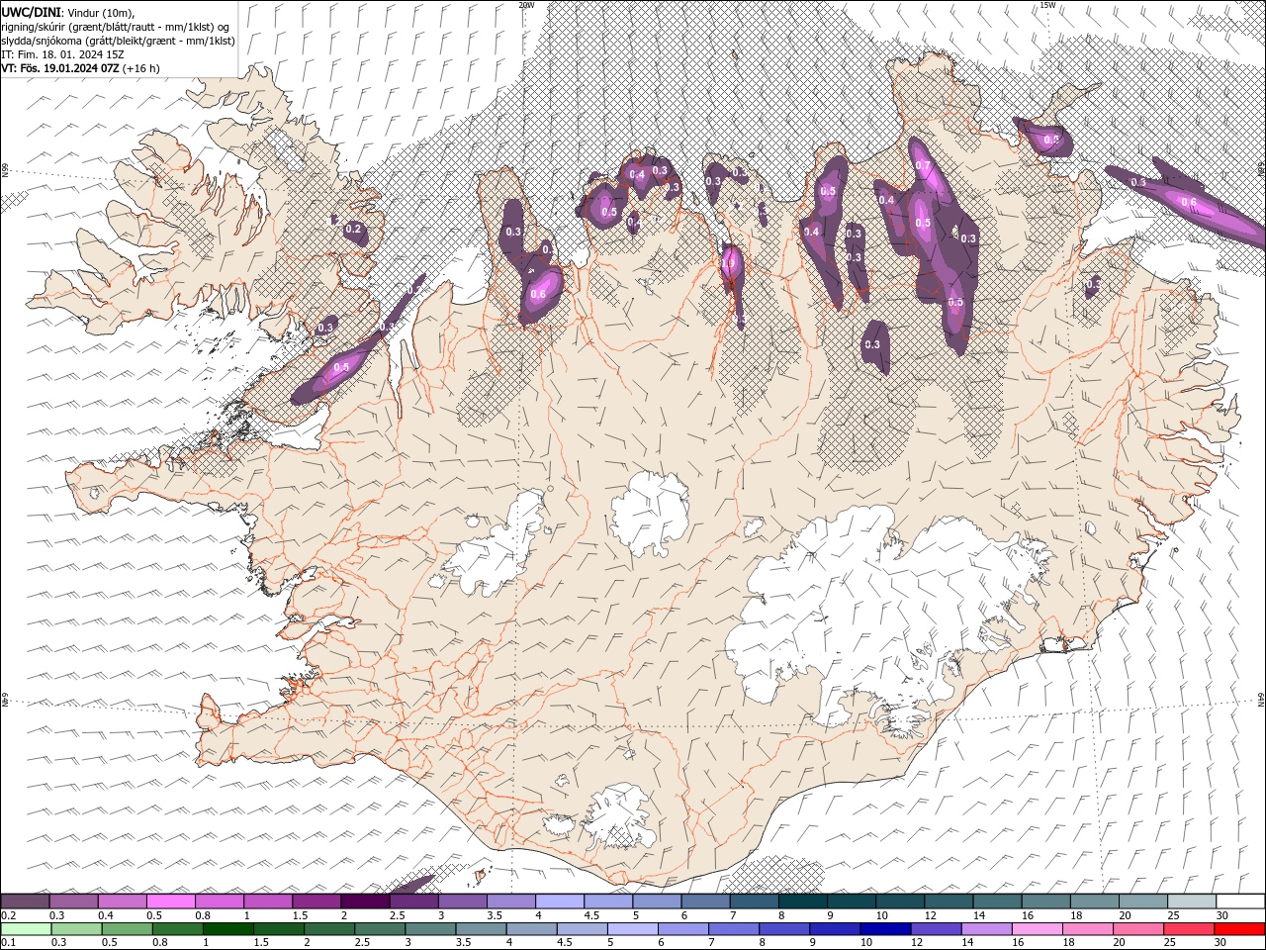Screen dimensions: 1266x950
Task: Pick pale gray 25 swatch in snow scale
Action: pyautogui.click(x=1193, y=902)
